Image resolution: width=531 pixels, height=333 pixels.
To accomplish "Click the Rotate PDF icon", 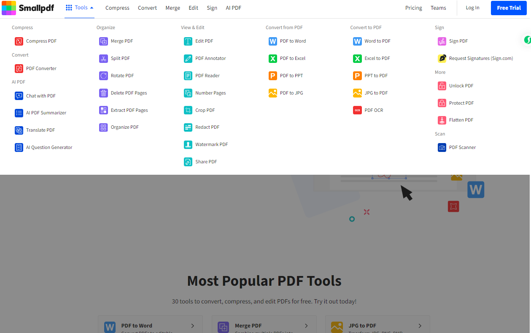I will coord(103,76).
